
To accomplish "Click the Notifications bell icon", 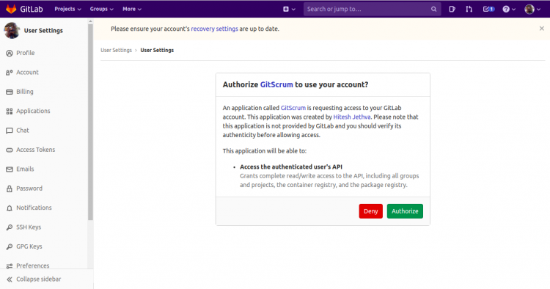I will (x=10, y=208).
